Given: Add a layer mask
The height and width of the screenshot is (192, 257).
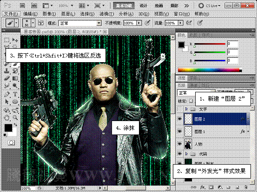Looking at the screenshot, I should (211, 187).
